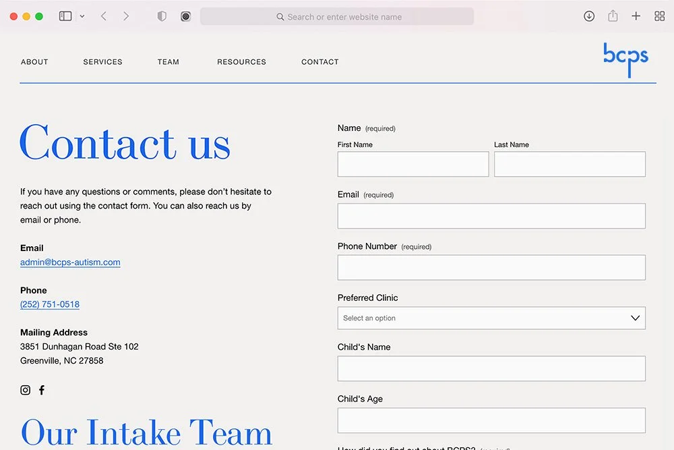Click the bcps logo

point(625,59)
